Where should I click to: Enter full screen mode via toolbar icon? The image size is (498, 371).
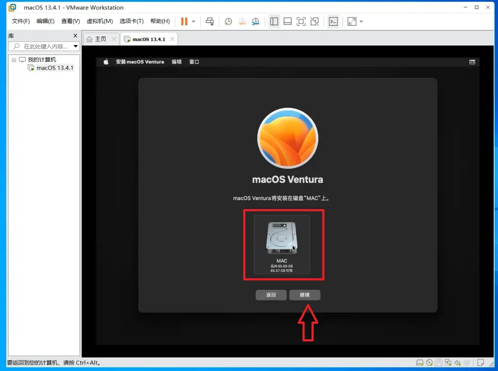click(301, 21)
